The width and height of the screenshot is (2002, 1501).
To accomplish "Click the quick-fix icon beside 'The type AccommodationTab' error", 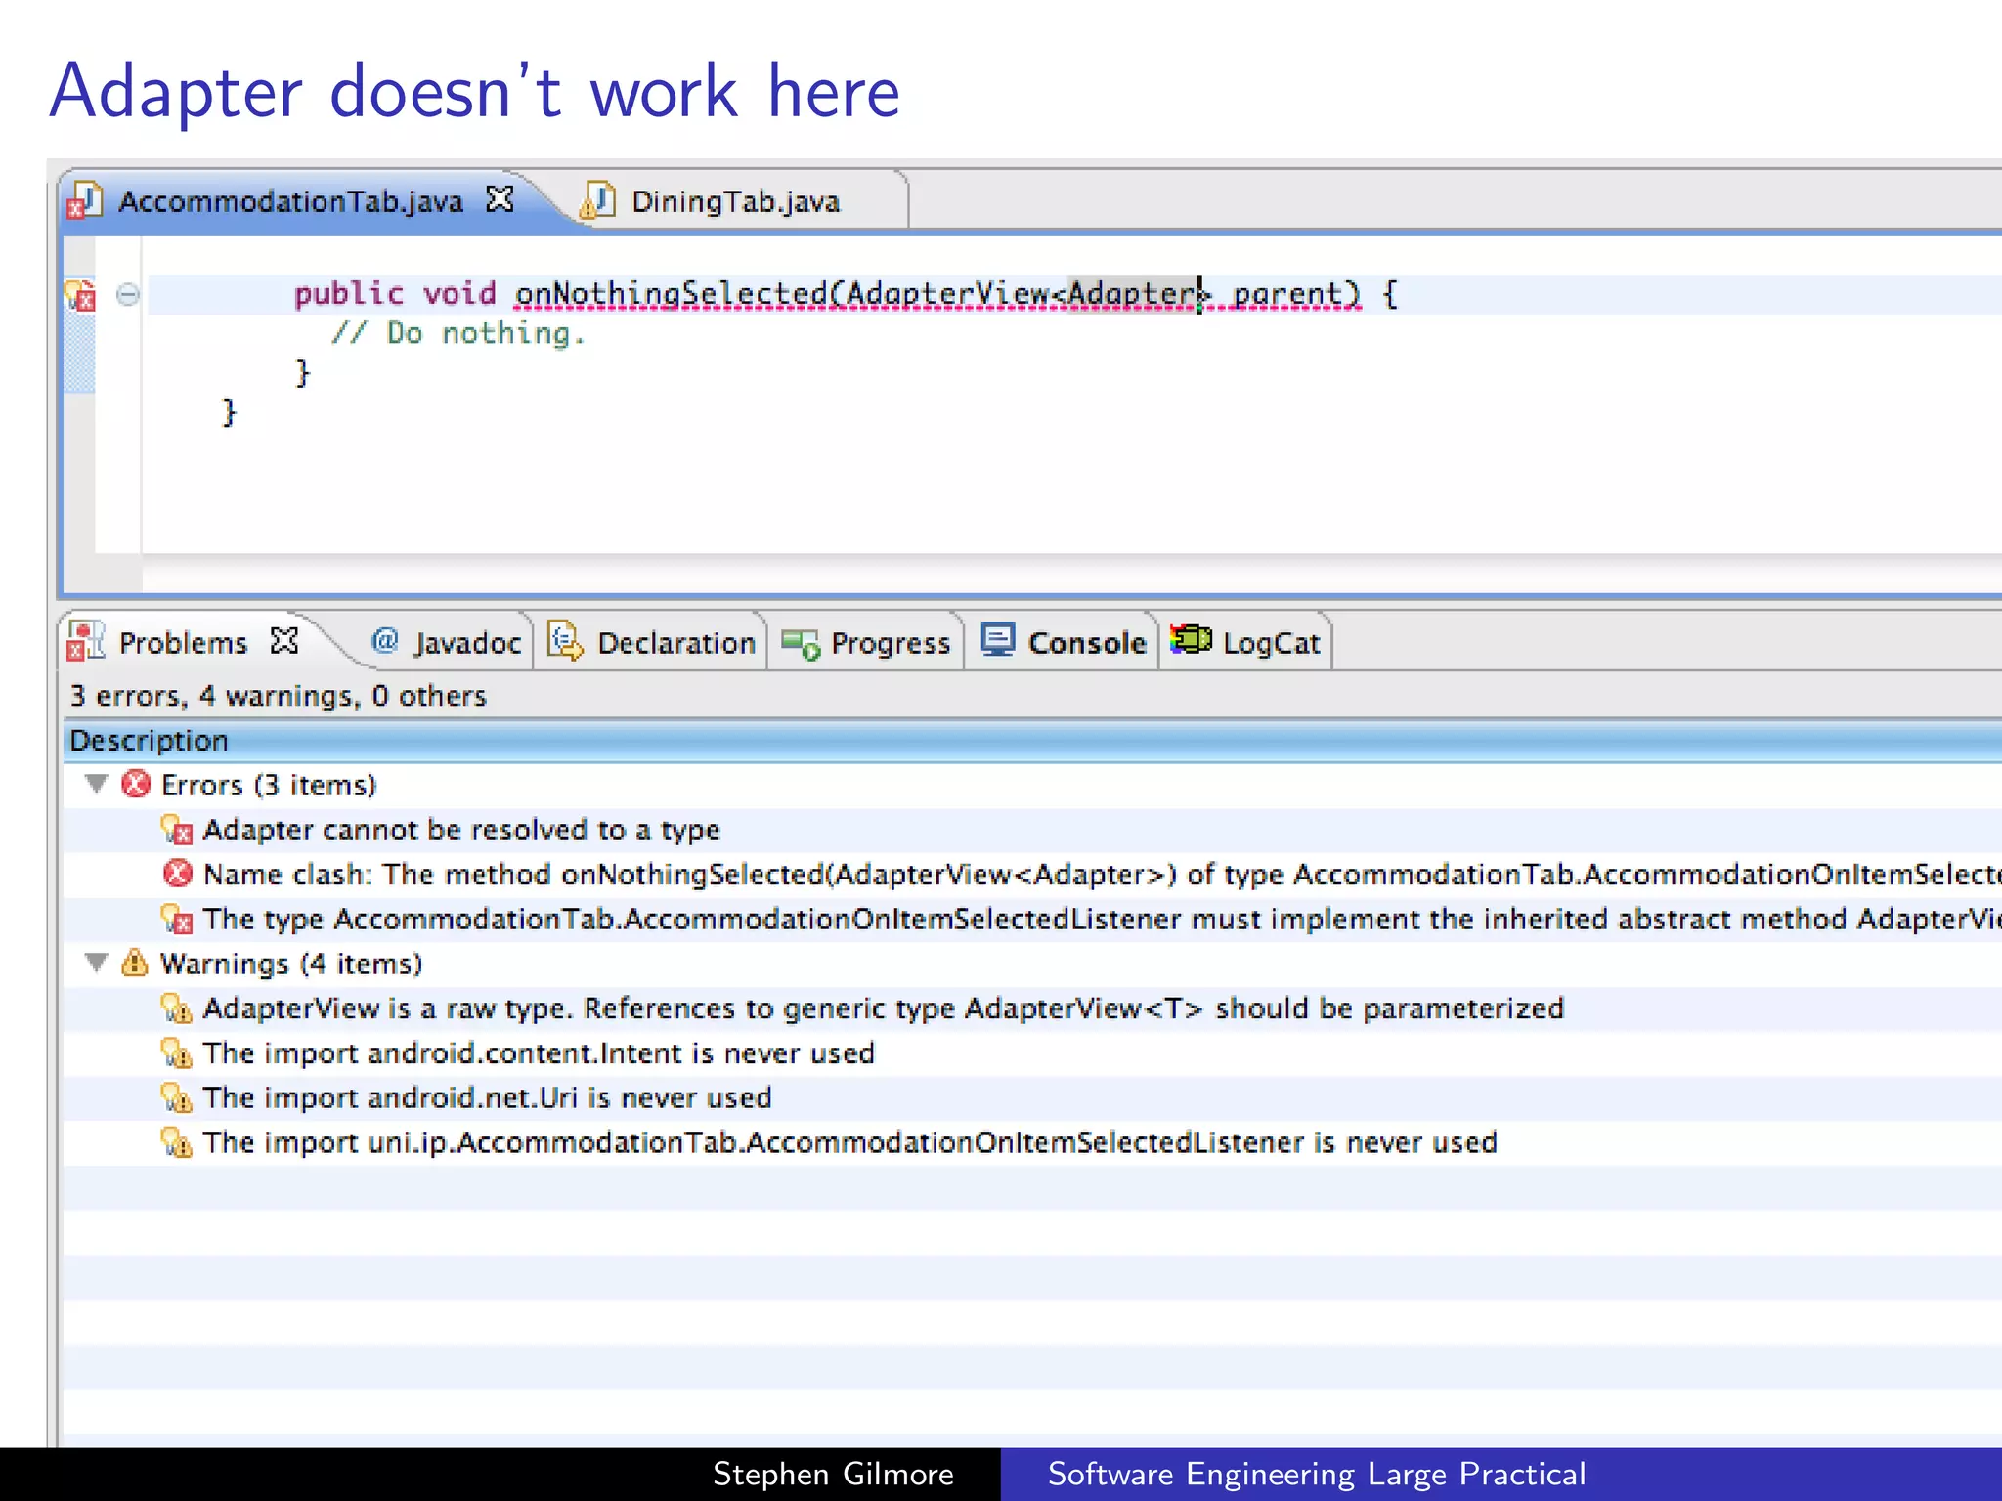I will tap(177, 919).
